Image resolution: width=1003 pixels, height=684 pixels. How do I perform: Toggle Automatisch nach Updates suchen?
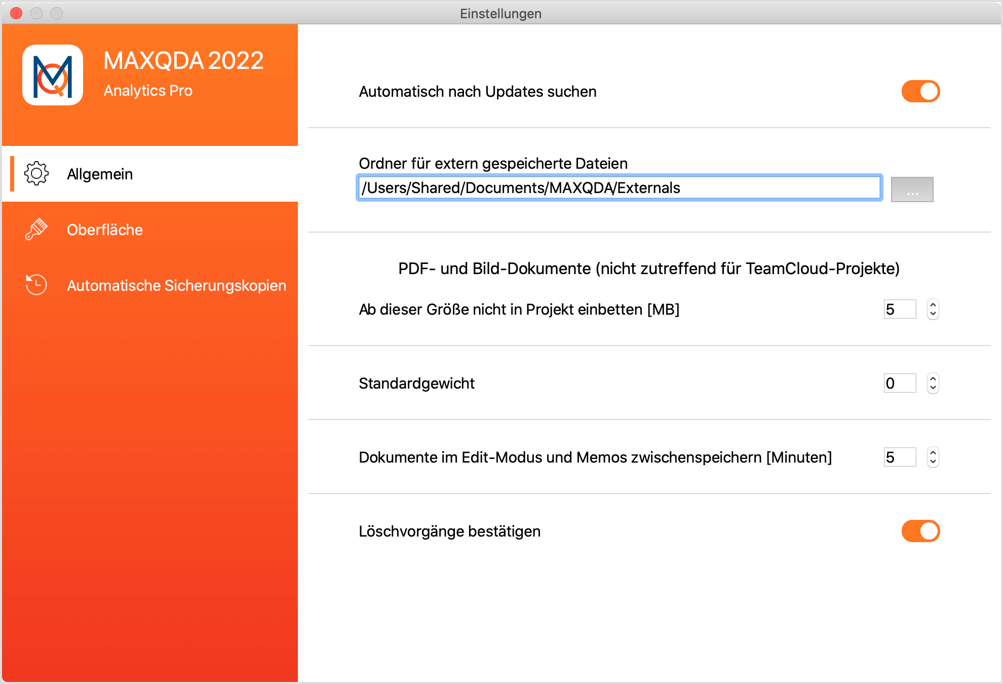(920, 91)
